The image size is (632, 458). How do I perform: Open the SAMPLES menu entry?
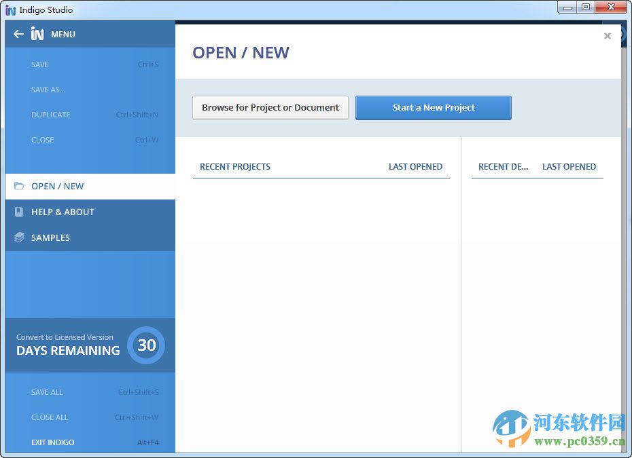90,238
